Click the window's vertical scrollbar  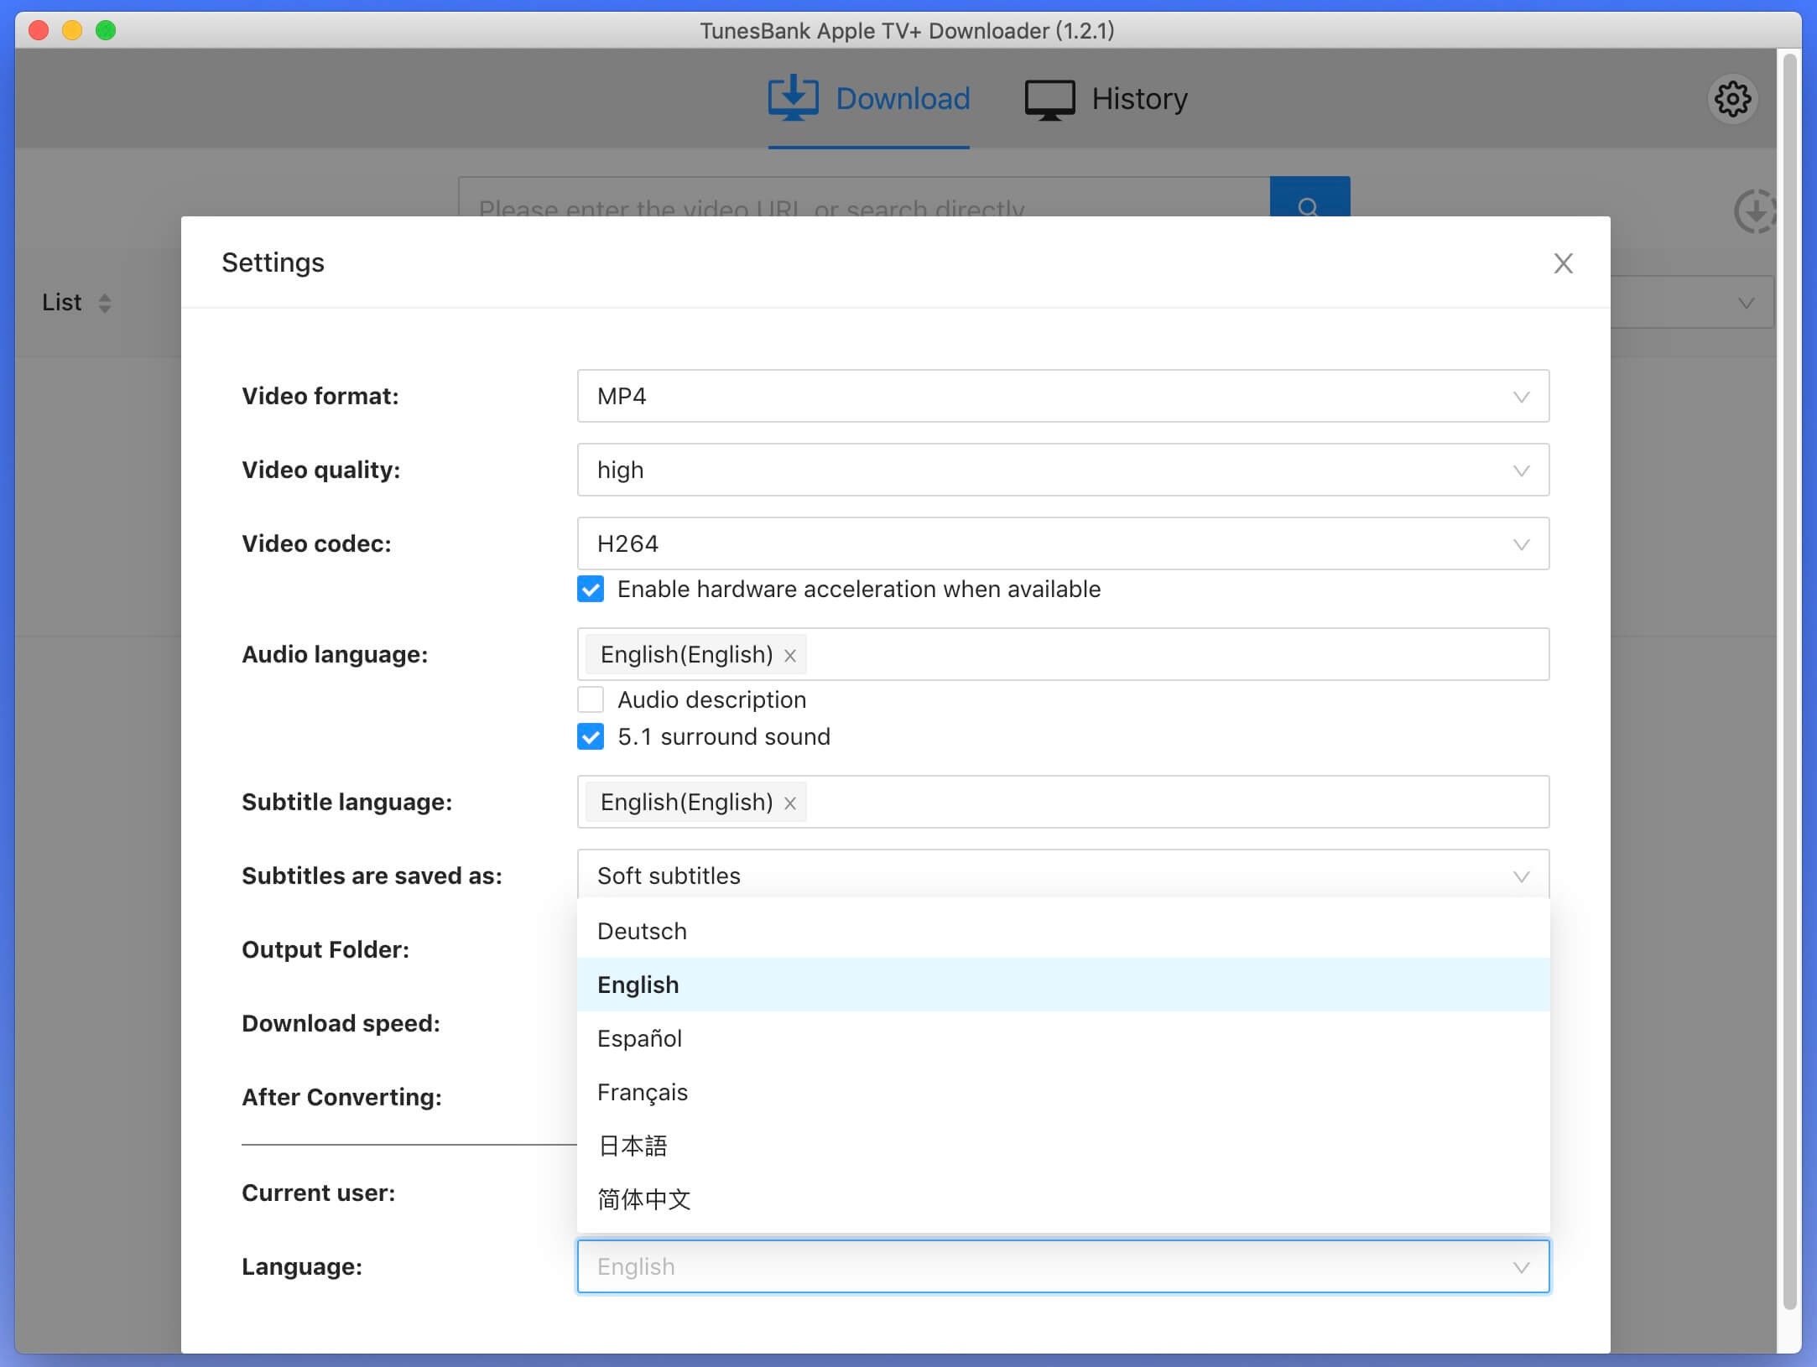tap(1789, 679)
